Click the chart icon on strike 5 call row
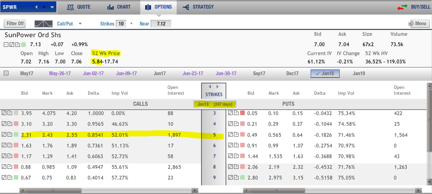Viewport: 432px width, 194px height. click(4, 135)
